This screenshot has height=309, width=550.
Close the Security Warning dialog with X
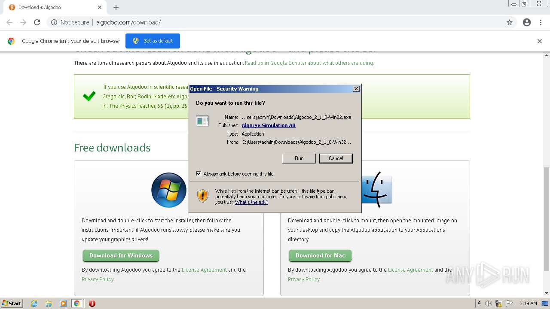tap(356, 89)
